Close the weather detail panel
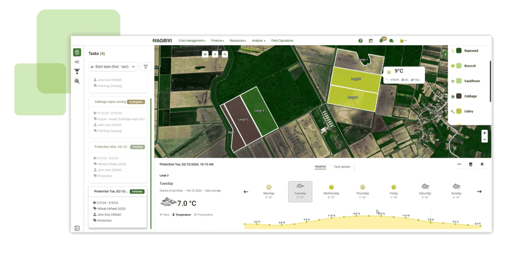The image size is (507, 268). 482,164
